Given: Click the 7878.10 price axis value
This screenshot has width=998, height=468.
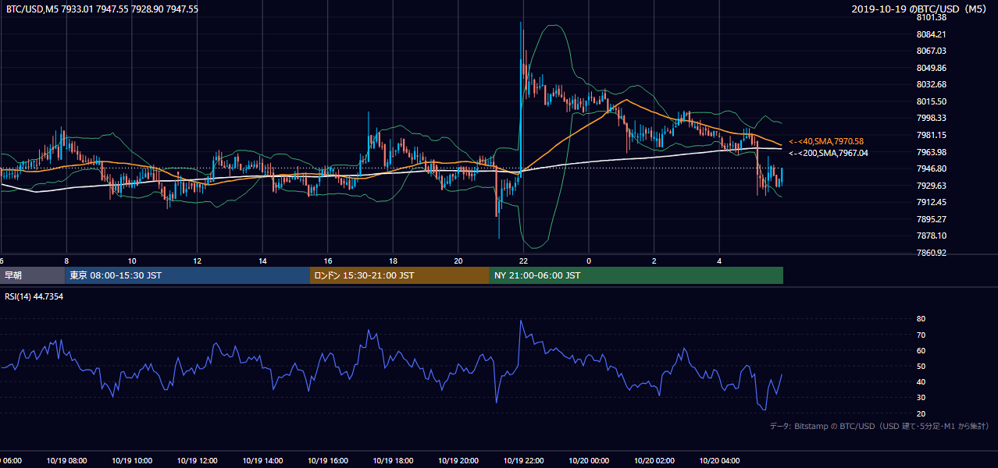Looking at the screenshot, I should pyautogui.click(x=931, y=236).
